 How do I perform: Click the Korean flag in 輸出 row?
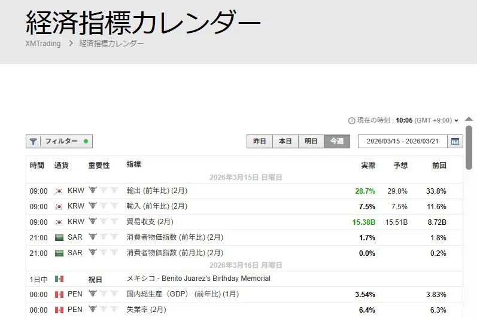(x=59, y=191)
